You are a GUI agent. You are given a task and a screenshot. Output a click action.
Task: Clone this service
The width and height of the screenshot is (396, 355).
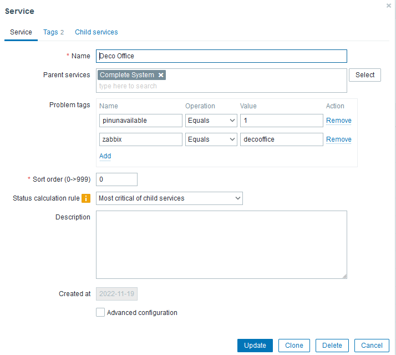(x=294, y=345)
